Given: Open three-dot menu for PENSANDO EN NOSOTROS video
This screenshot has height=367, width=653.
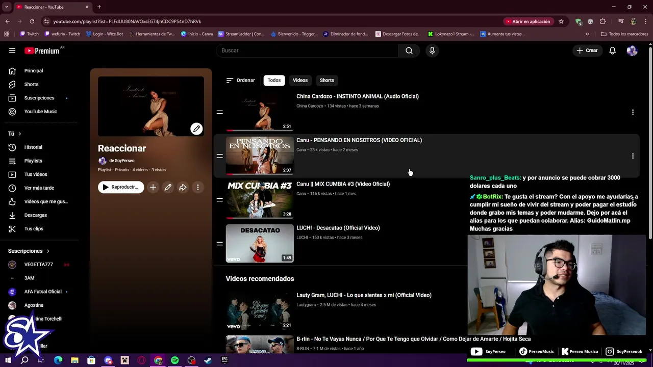Looking at the screenshot, I should (633, 156).
